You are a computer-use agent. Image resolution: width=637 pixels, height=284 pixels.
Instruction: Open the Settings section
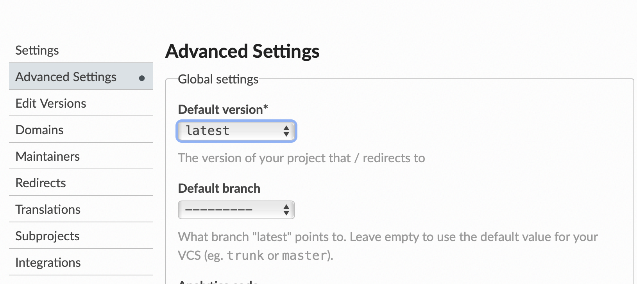(37, 50)
